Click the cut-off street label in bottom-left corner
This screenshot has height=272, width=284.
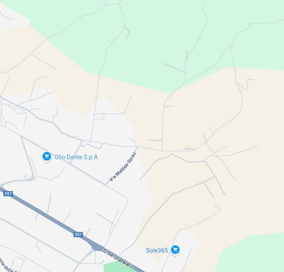click(8, 266)
